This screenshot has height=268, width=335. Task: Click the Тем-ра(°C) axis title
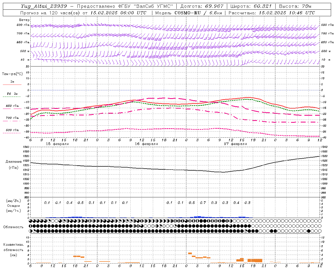12,74
